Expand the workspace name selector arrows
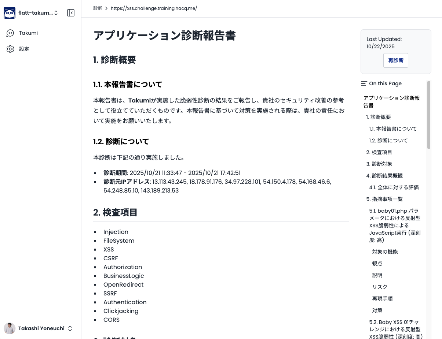Viewport: 442px width, 339px height. [56, 12]
